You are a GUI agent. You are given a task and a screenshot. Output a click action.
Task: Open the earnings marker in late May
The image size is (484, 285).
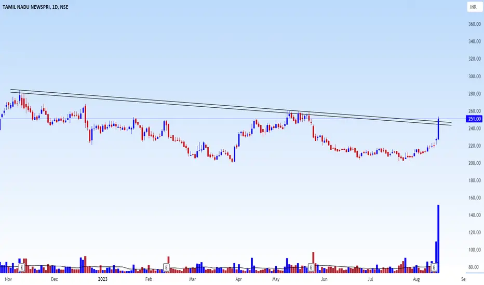pyautogui.click(x=311, y=267)
